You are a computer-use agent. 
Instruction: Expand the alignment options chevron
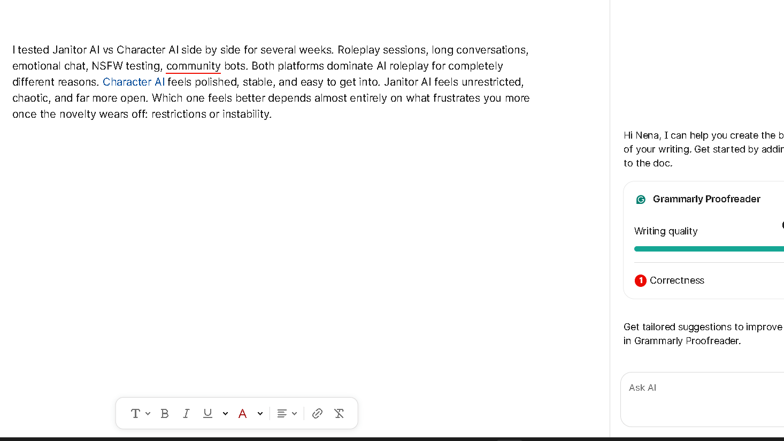tap(294, 413)
